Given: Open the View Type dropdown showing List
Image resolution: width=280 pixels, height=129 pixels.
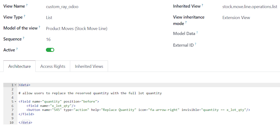Looking at the screenshot, I should click(49, 18).
